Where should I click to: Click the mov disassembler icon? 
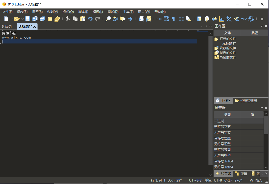[x=244, y=19]
